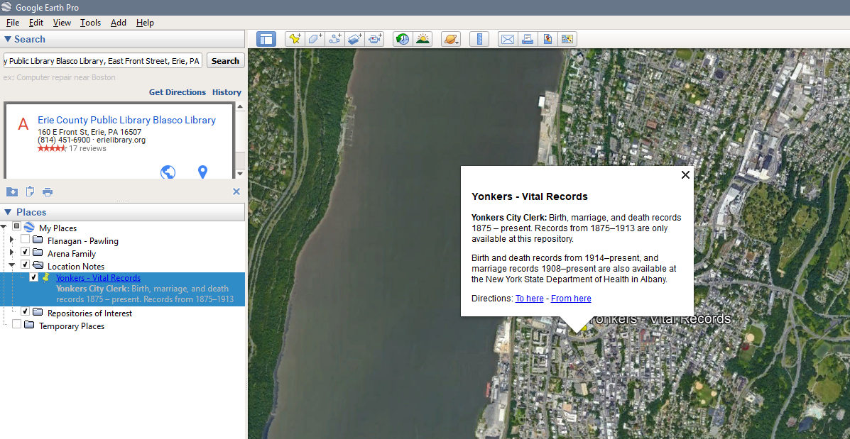This screenshot has height=439, width=850.
Task: Open the Tools menu
Action: click(90, 23)
